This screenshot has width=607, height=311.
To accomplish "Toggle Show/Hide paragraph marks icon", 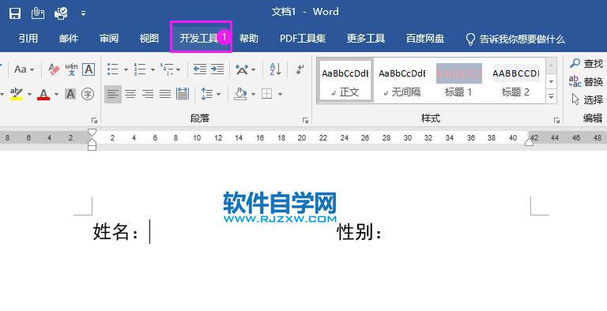I will pyautogui.click(x=300, y=69).
